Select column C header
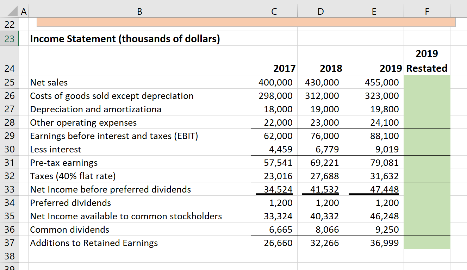The image size is (467, 270). point(274,11)
